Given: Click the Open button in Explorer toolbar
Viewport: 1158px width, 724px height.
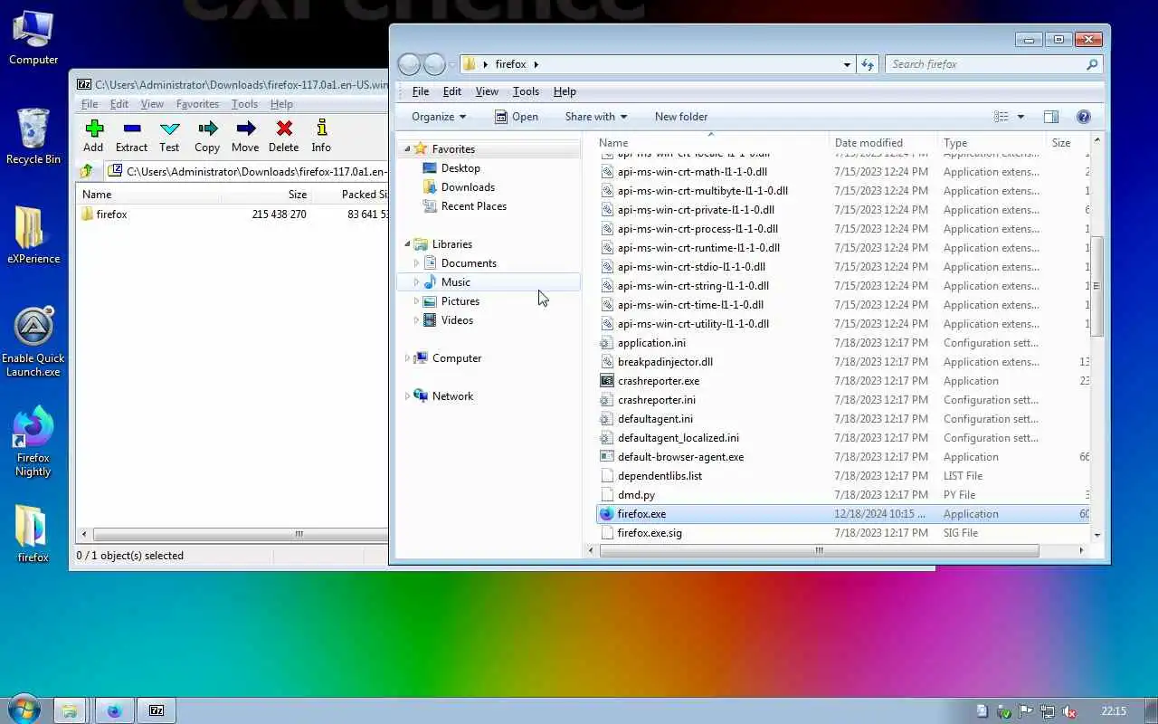Looking at the screenshot, I should [517, 117].
